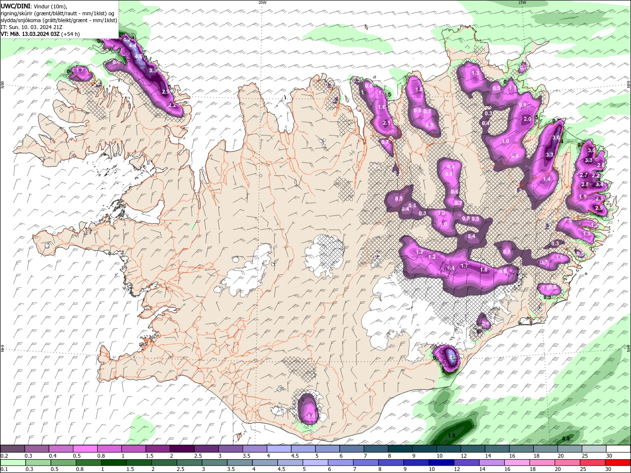Click the light blue swatch at 4 in upper legend
This screenshot has height=473, width=631.
[279, 449]
